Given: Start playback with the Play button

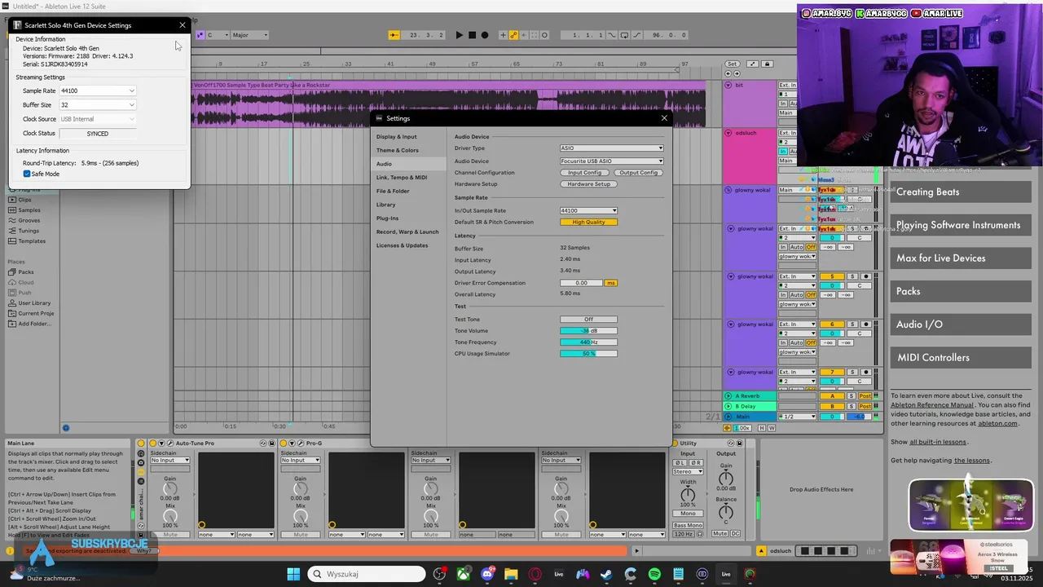Looking at the screenshot, I should coord(460,35).
